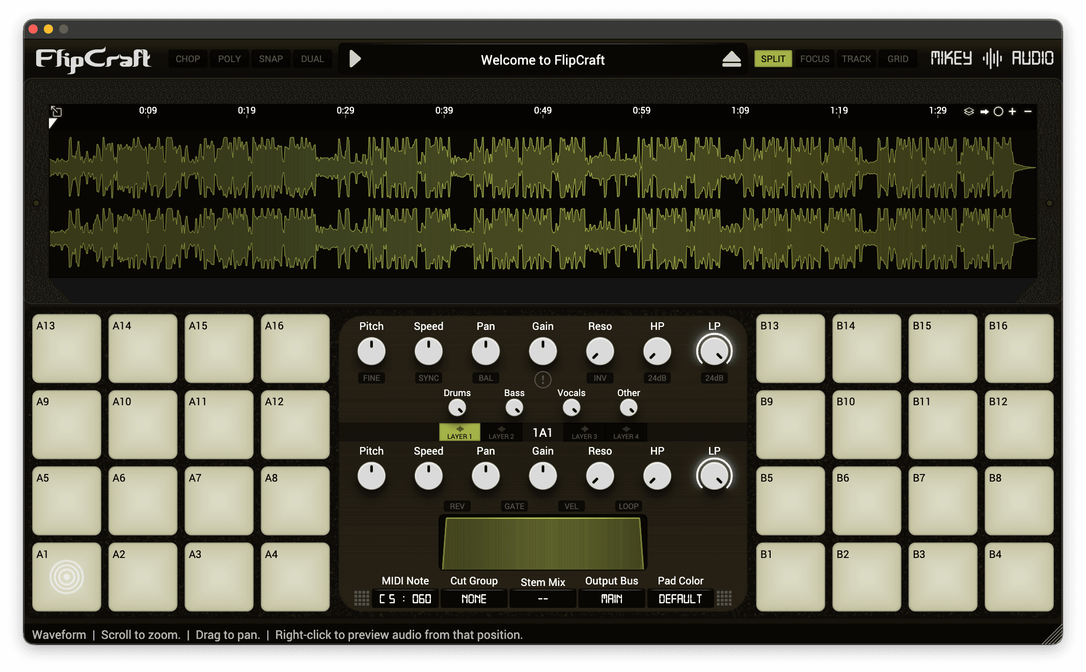Click the circle icon above the waveform
1086x672 pixels.
pyautogui.click(x=998, y=111)
